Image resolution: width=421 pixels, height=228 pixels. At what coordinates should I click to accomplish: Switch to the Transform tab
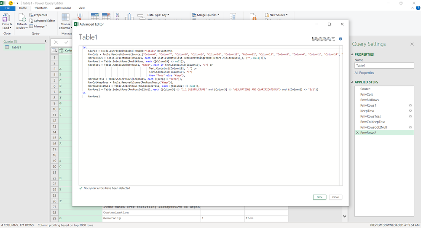point(41,8)
